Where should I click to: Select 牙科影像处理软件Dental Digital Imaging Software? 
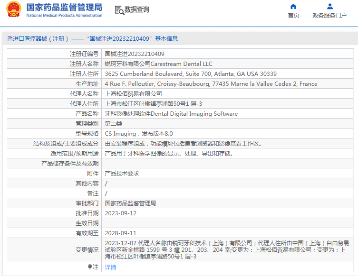[x=171, y=114]
